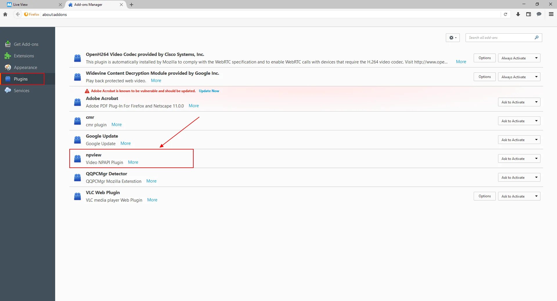Click More link for VLC Web Plugin
The width and height of the screenshot is (557, 301).
(152, 200)
